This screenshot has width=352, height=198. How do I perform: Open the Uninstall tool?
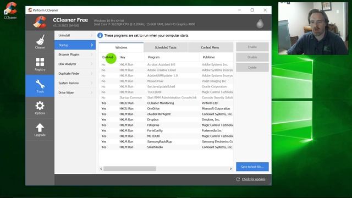tap(75, 35)
